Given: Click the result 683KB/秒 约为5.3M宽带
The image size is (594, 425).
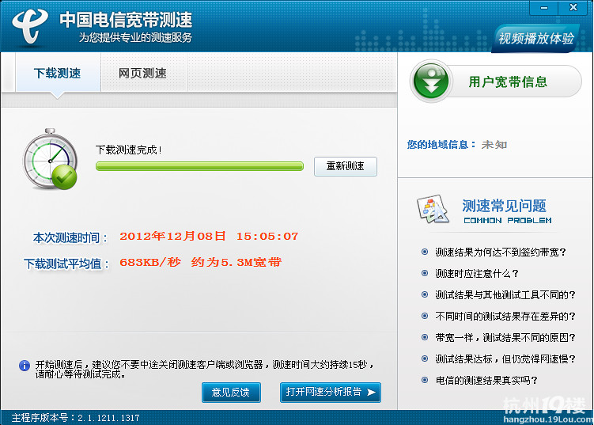Looking at the screenshot, I should click(x=200, y=262).
